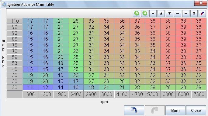Select cell 12 at 20 kPa, 1200 rpm
This screenshot has height=116, width=208.
click(x=46, y=87)
